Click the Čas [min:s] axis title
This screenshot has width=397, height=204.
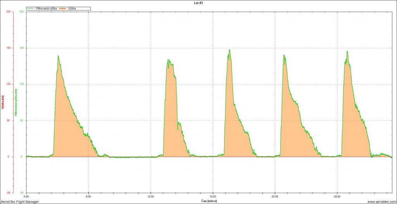coord(208,201)
